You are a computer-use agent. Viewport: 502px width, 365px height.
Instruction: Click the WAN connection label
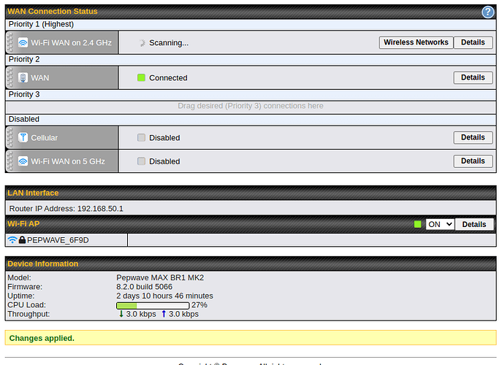pyautogui.click(x=40, y=77)
